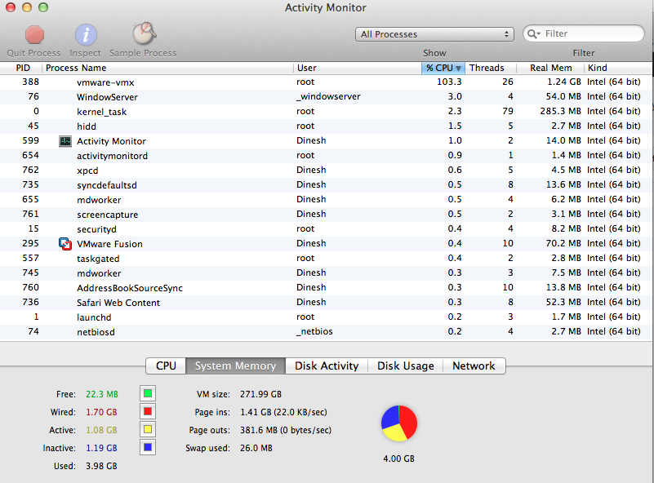The height and width of the screenshot is (483, 654).
Task: Sort by Process Name column header
Action: tap(167, 68)
